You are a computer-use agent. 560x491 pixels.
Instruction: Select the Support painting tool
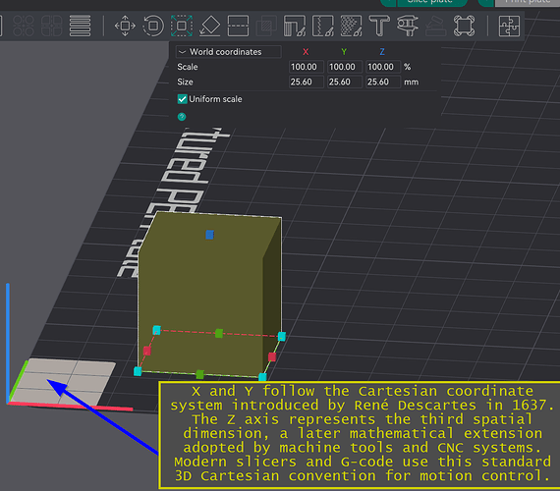tap(295, 26)
